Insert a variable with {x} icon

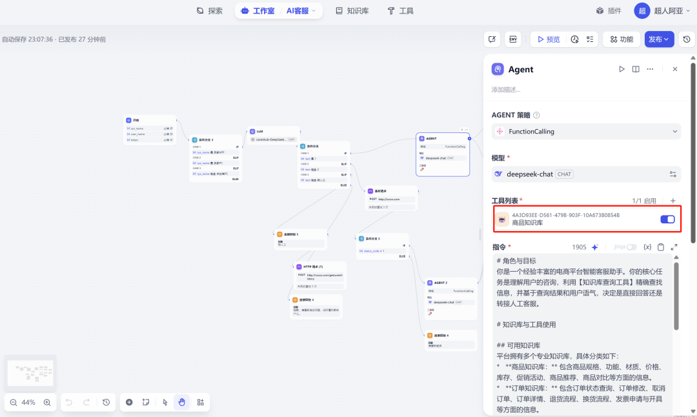click(647, 247)
